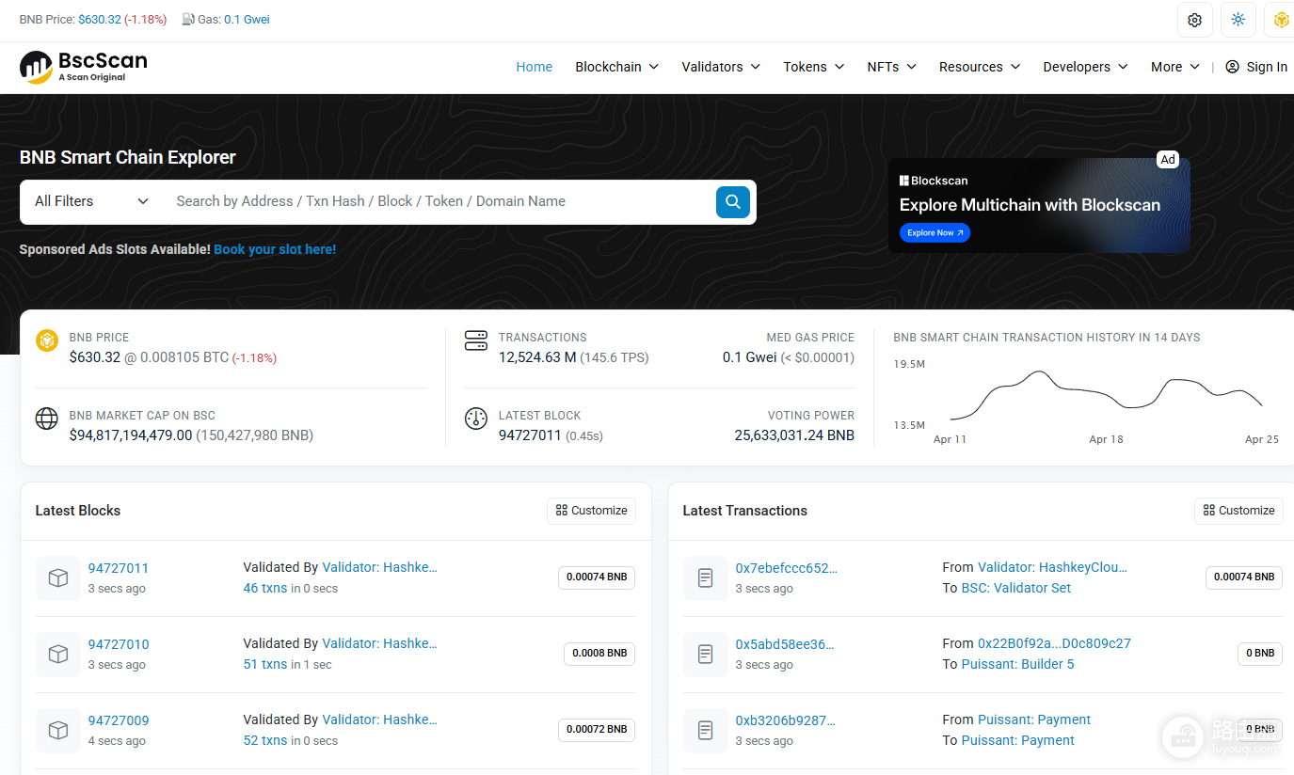The image size is (1294, 775).
Task: Click the Latest Block gauge icon
Action: pos(476,419)
